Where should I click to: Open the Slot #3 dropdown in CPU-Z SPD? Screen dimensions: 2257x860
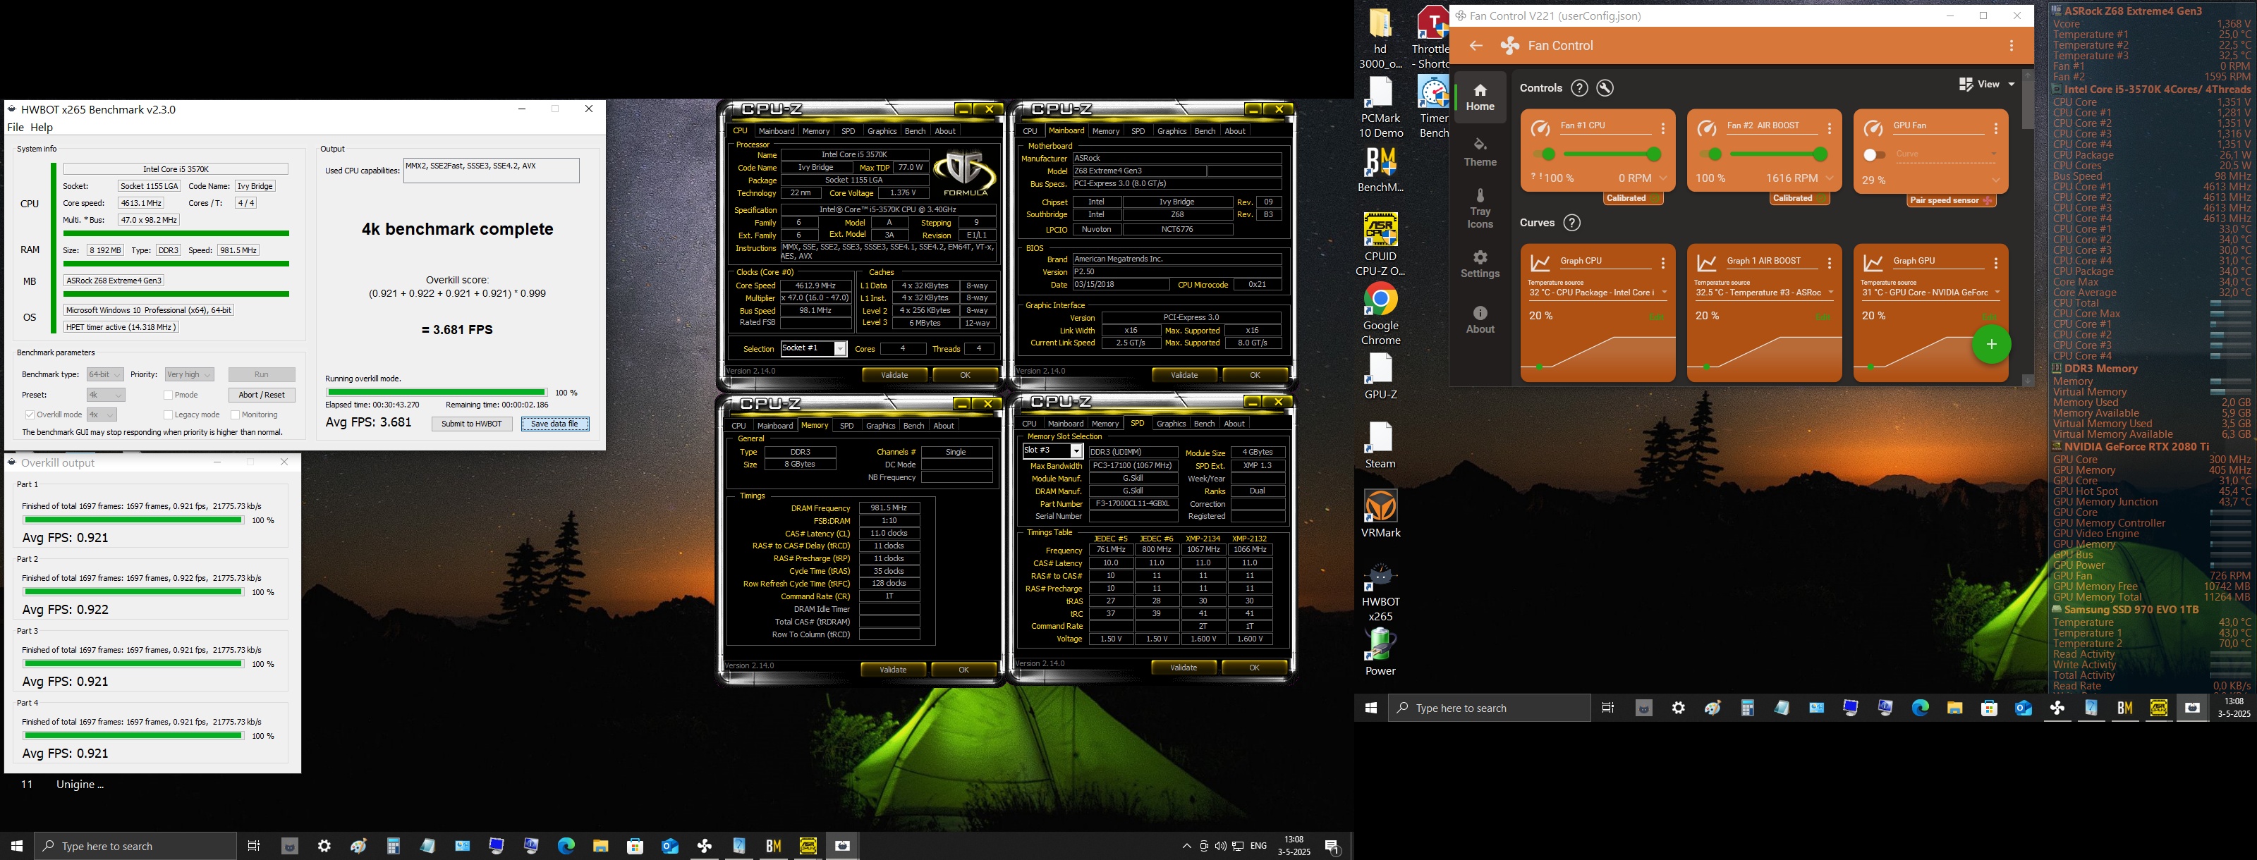(1053, 451)
